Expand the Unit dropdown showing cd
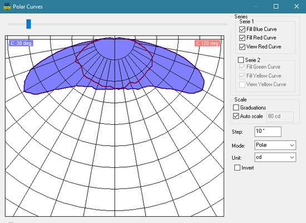 click(275, 157)
